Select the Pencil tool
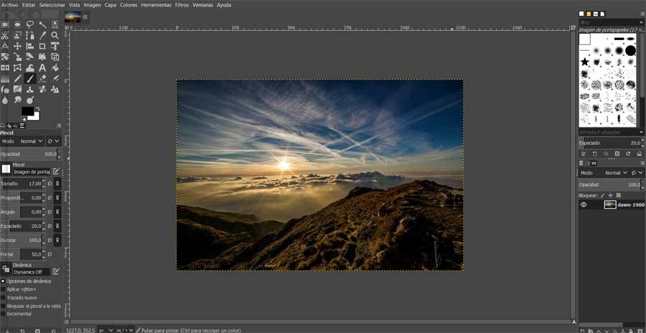The width and height of the screenshot is (646, 333). (x=17, y=79)
